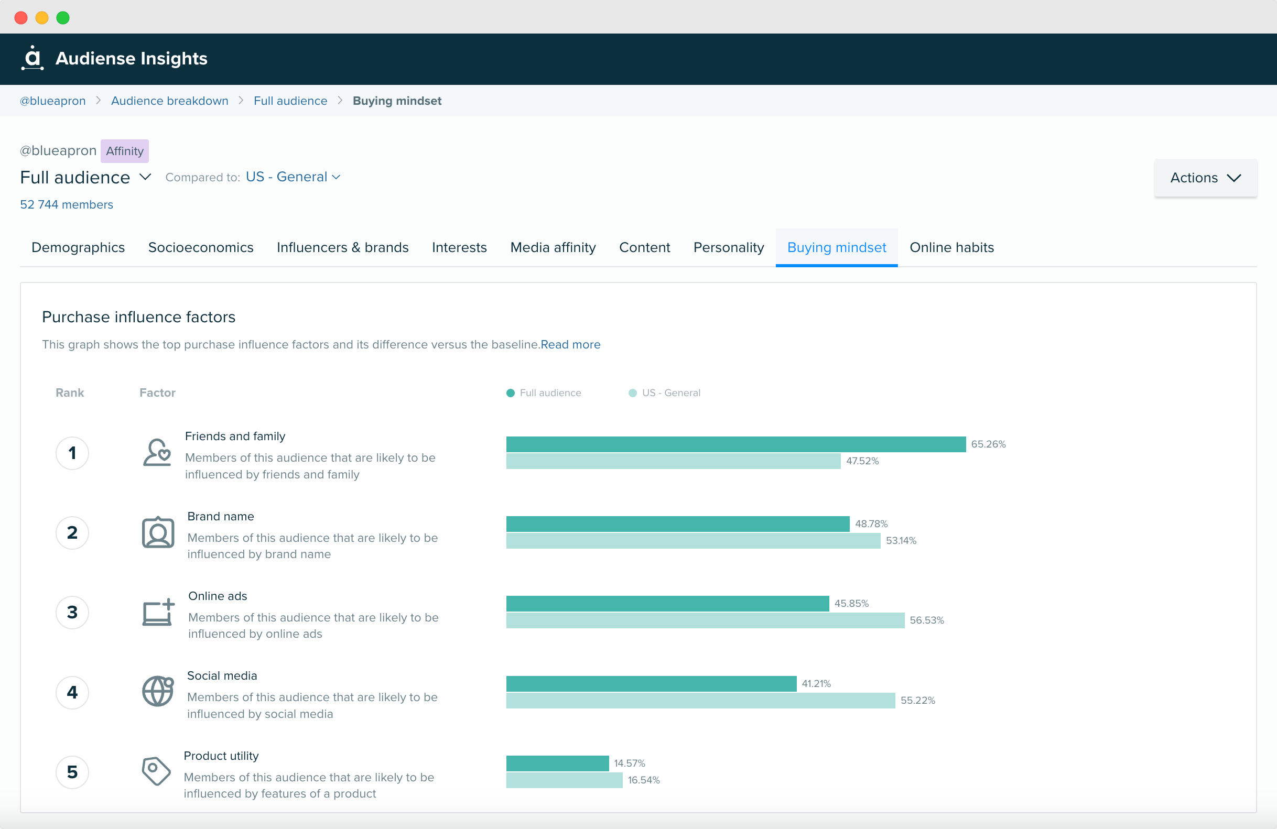This screenshot has height=829, width=1277.
Task: Click rank number 1 circle
Action: (72, 453)
